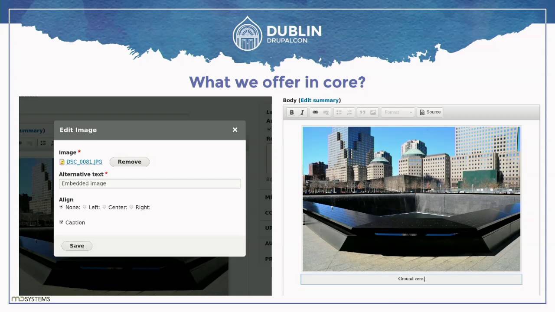This screenshot has width=555, height=312.
Task: Open the Edit summary link
Action: pos(320,100)
